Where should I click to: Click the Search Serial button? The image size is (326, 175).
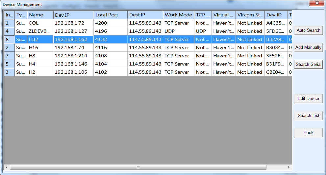tap(308, 65)
